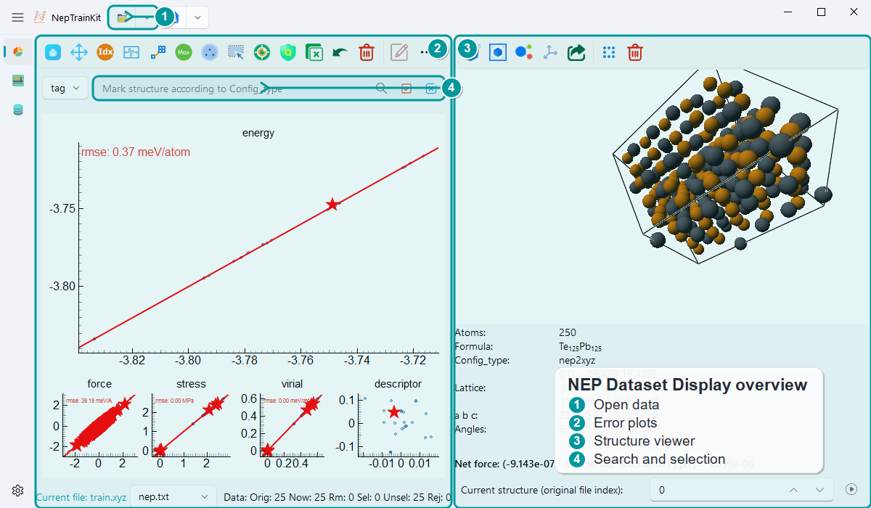Increase structure index with up arrow
Screen dimensions: 871x508
[794, 490]
